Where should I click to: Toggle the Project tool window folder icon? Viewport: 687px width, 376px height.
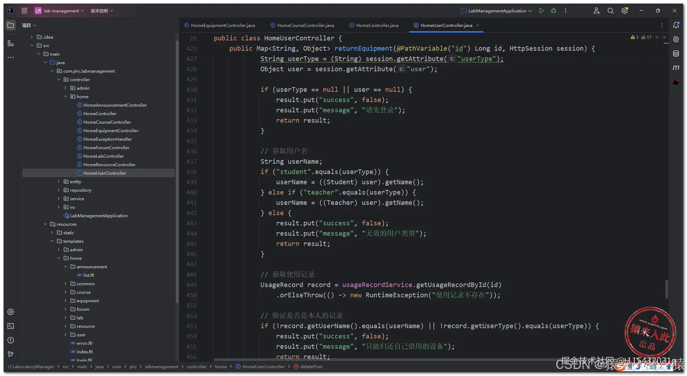click(x=11, y=25)
